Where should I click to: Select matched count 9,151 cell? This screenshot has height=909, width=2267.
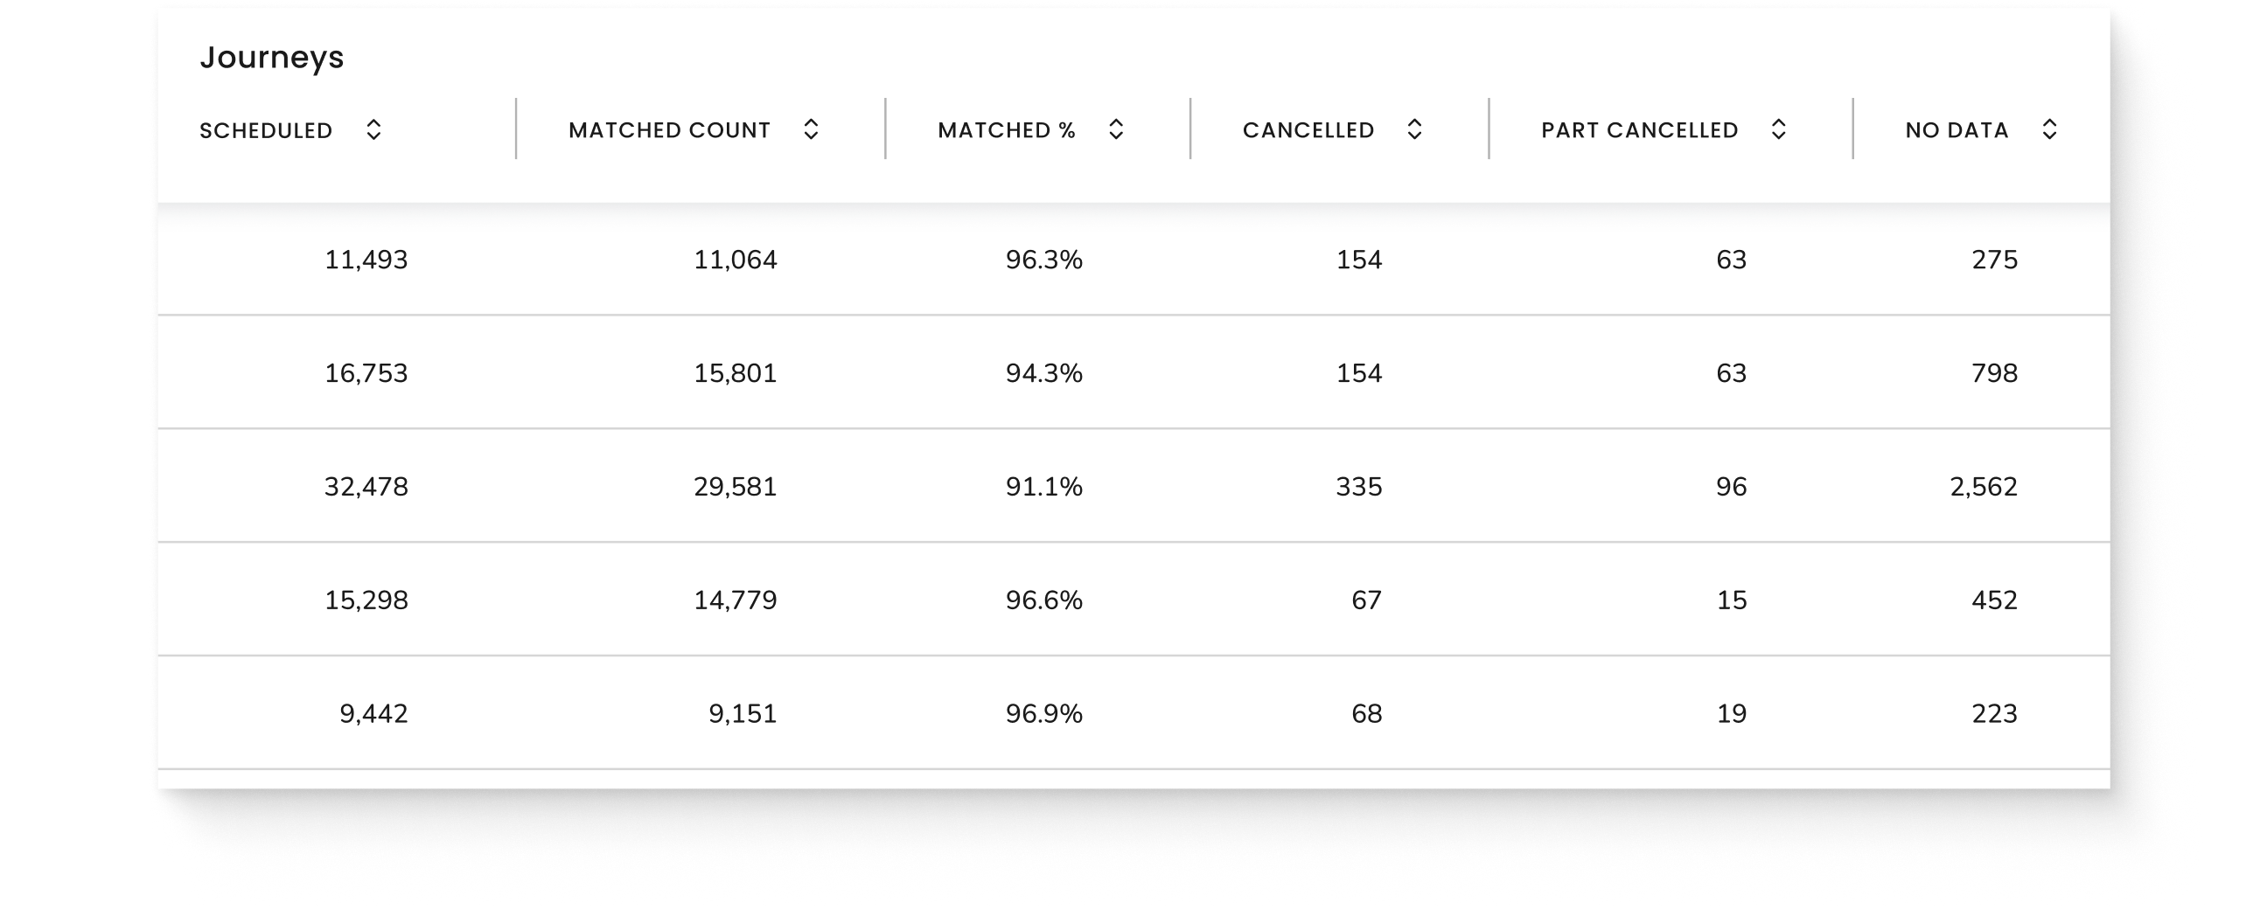(x=743, y=714)
